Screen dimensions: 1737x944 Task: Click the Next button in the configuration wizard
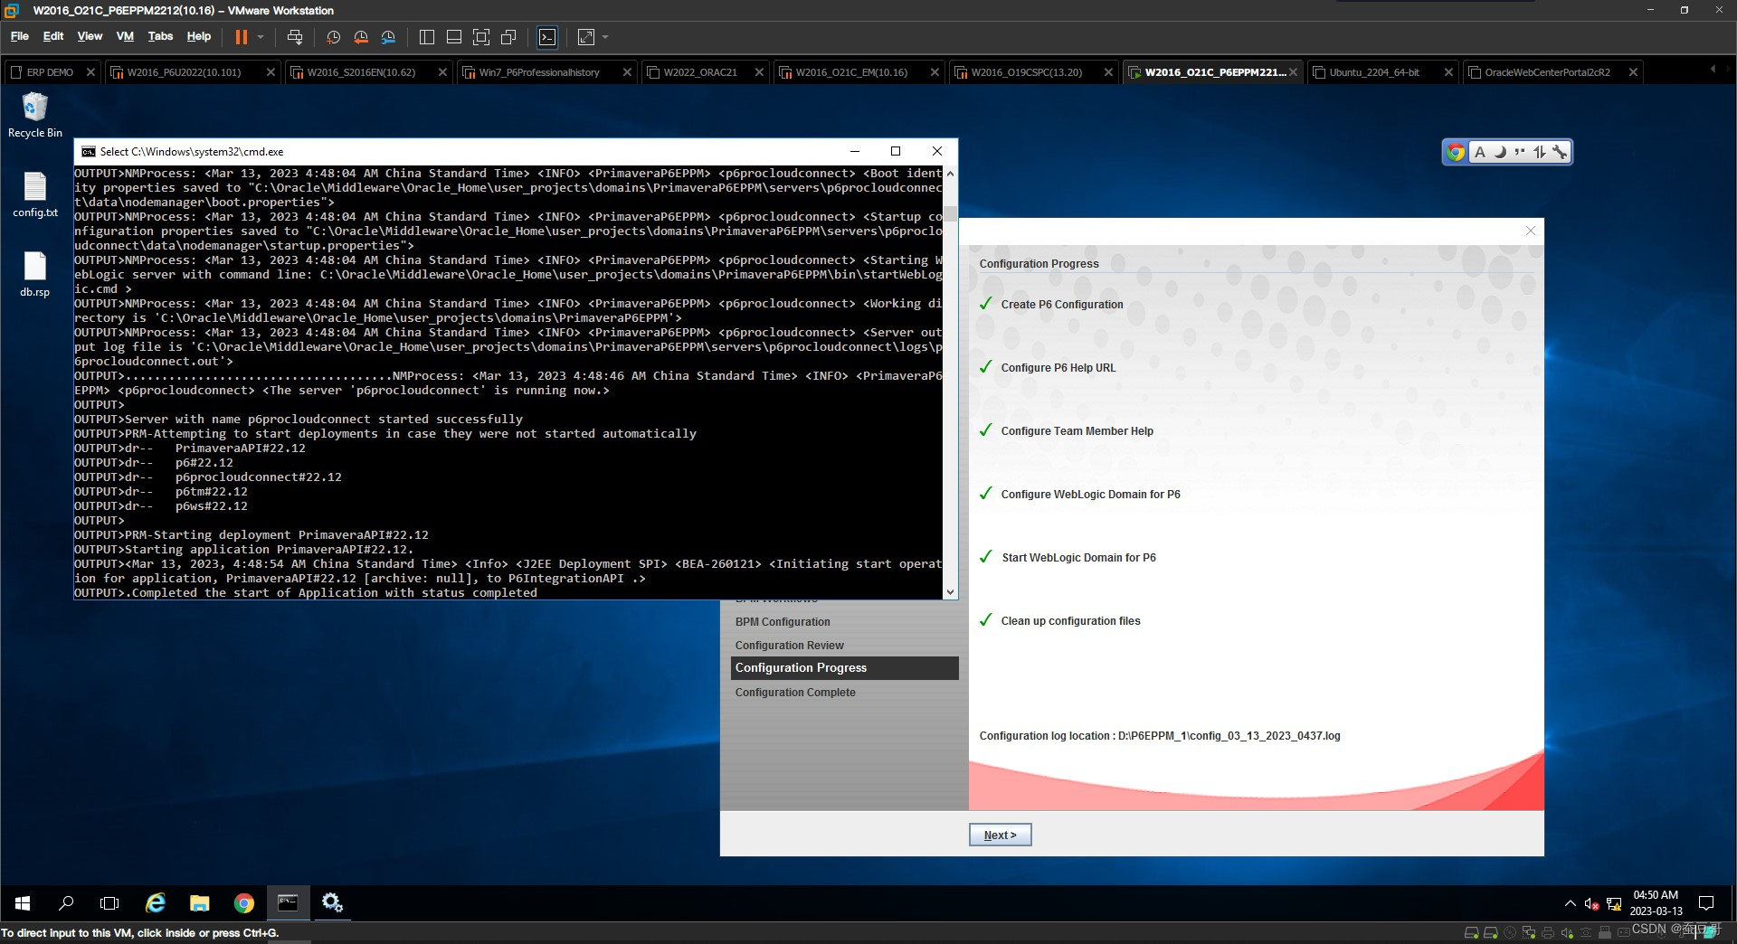coord(1000,835)
